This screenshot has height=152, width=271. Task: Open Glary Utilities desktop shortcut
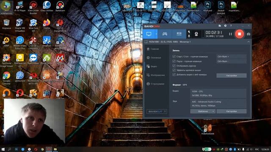[x=47, y=8]
